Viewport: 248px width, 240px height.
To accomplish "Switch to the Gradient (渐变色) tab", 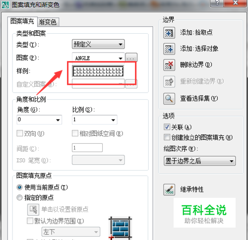I will pyautogui.click(x=48, y=22).
